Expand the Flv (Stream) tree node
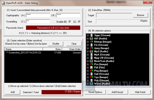The image size is (154, 100). click(88, 45)
